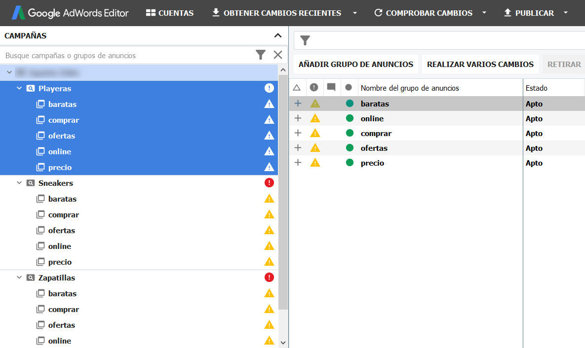Select precio ad group under Playeras
The width and height of the screenshot is (585, 348).
[60, 168]
